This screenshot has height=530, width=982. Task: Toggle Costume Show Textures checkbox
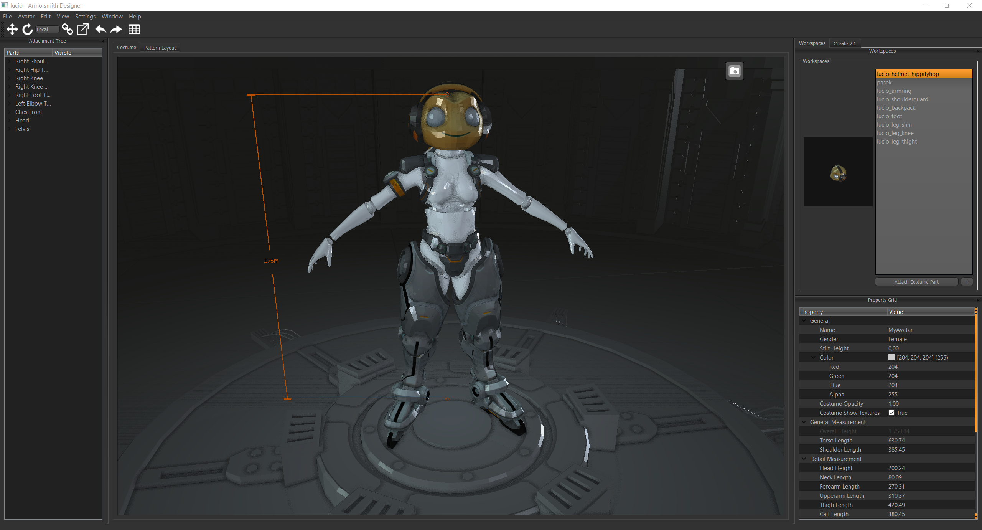pyautogui.click(x=891, y=413)
